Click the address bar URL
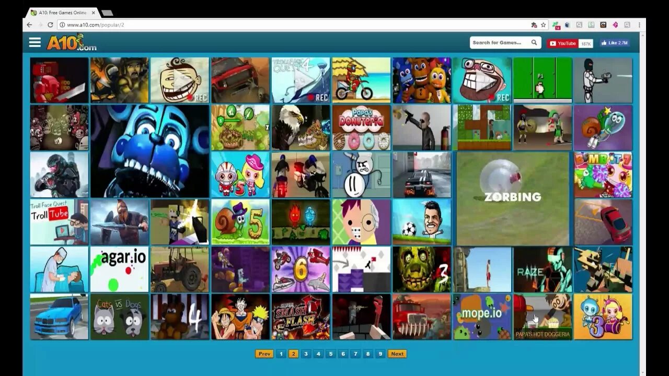This screenshot has height=376, width=669. coord(95,25)
